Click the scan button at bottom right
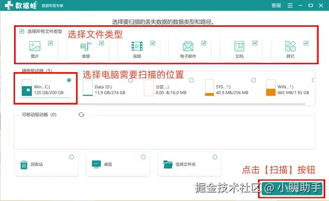The height and width of the screenshot is (201, 329). (292, 188)
